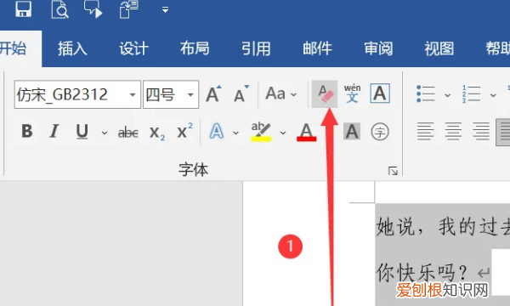Clear all formatting with eraser icon

(x=325, y=94)
